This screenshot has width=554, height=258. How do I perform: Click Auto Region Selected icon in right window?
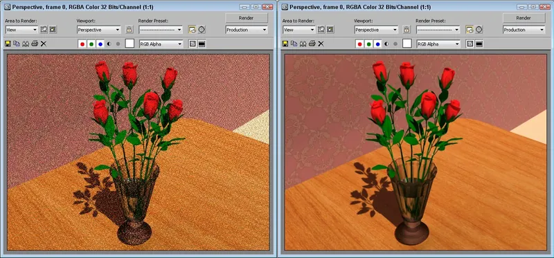330,30
